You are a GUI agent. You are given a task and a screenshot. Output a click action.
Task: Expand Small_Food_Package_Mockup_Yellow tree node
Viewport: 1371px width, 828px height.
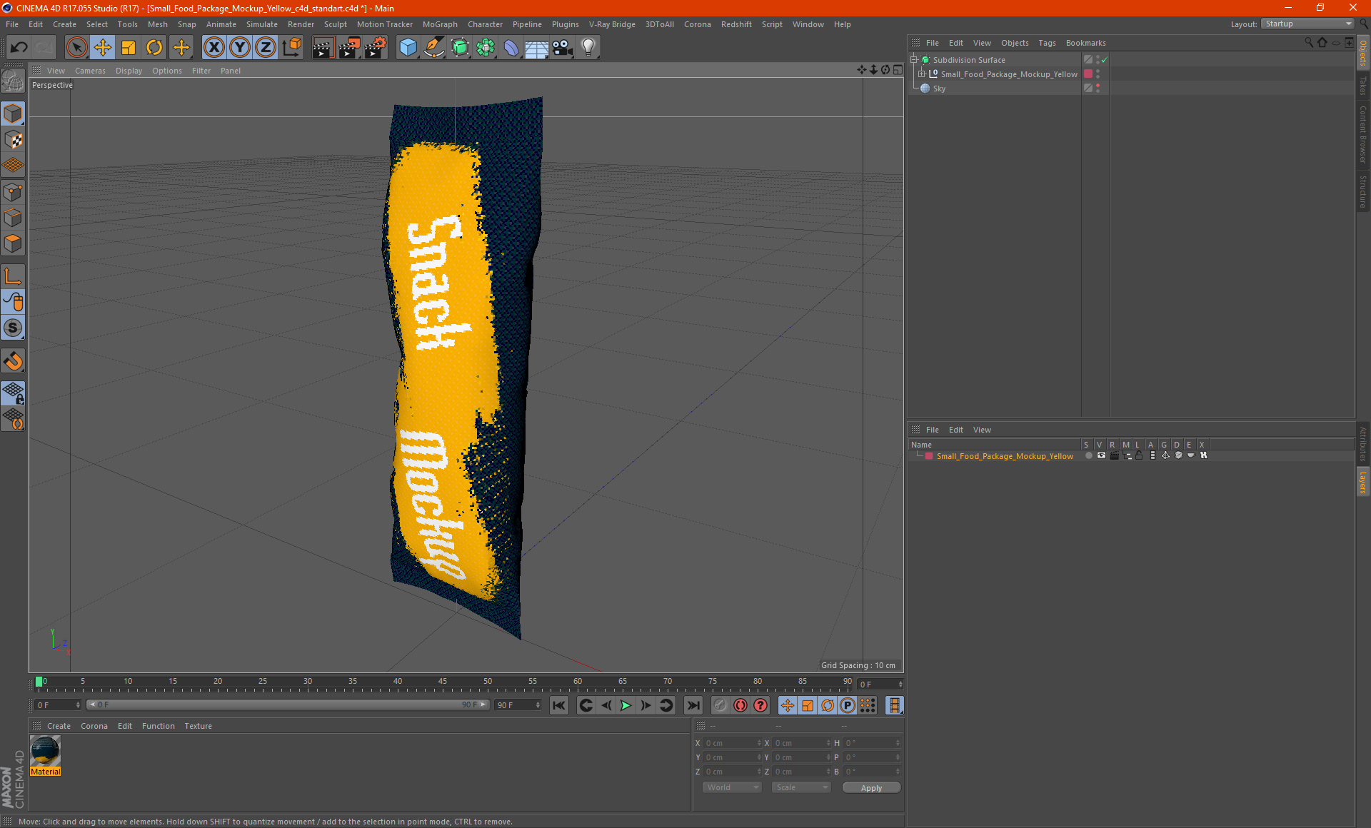click(922, 74)
